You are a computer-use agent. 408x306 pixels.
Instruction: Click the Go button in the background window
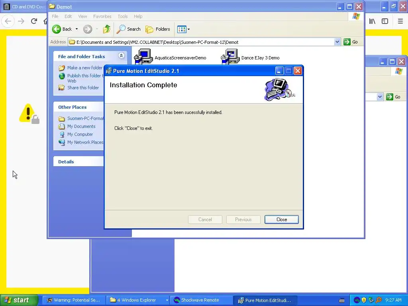coord(393,97)
